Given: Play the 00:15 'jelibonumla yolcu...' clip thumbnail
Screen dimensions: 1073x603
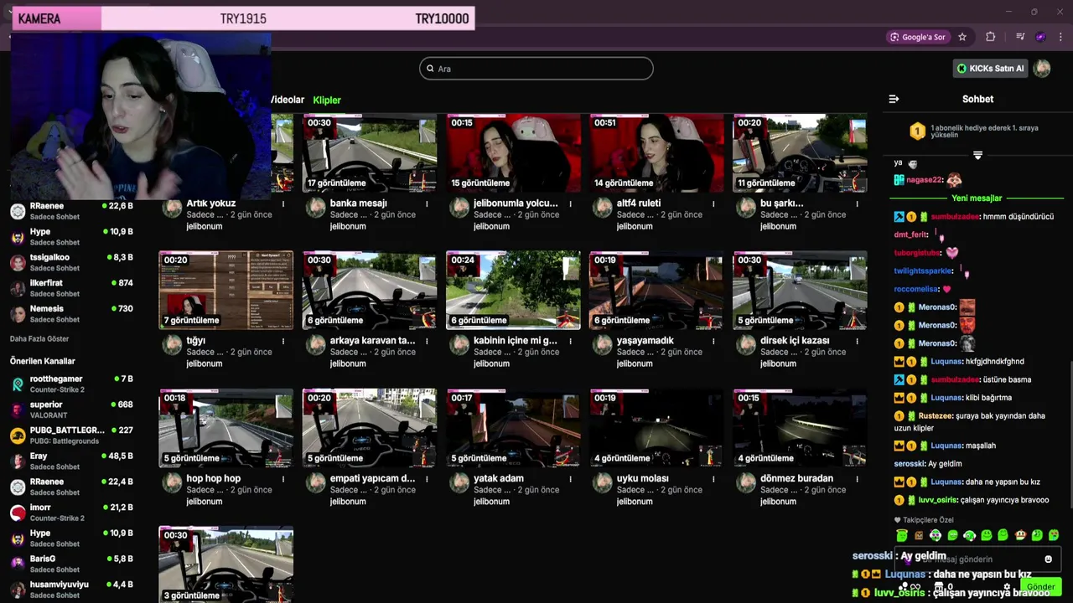Looking at the screenshot, I should pyautogui.click(x=513, y=153).
